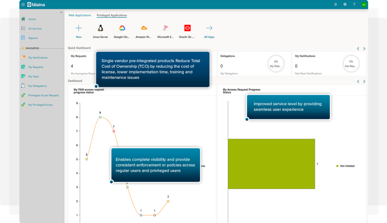
Task: Open Privileged Access Request item
Action: (x=43, y=95)
